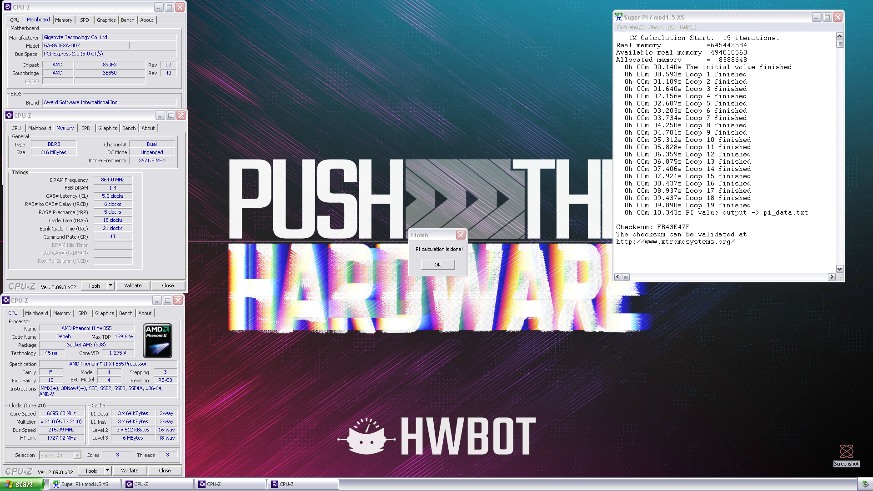The height and width of the screenshot is (491, 873).
Task: Click Validate in Memory CPU-Z window
Action: 133,286
